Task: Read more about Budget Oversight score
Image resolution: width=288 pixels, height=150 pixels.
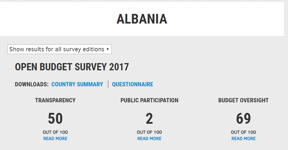Action: pyautogui.click(x=243, y=139)
